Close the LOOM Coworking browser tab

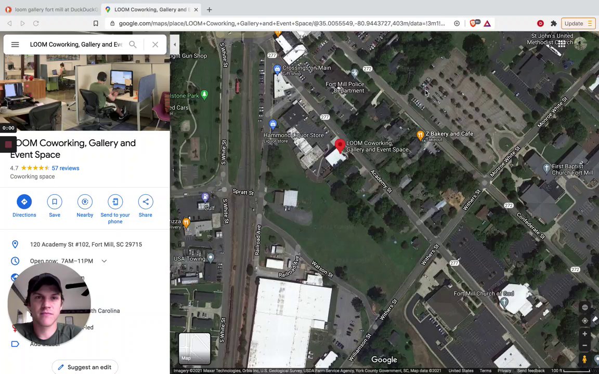pos(196,9)
